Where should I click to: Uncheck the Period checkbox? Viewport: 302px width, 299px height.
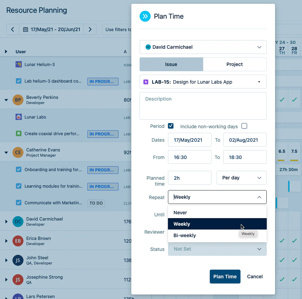click(x=171, y=126)
